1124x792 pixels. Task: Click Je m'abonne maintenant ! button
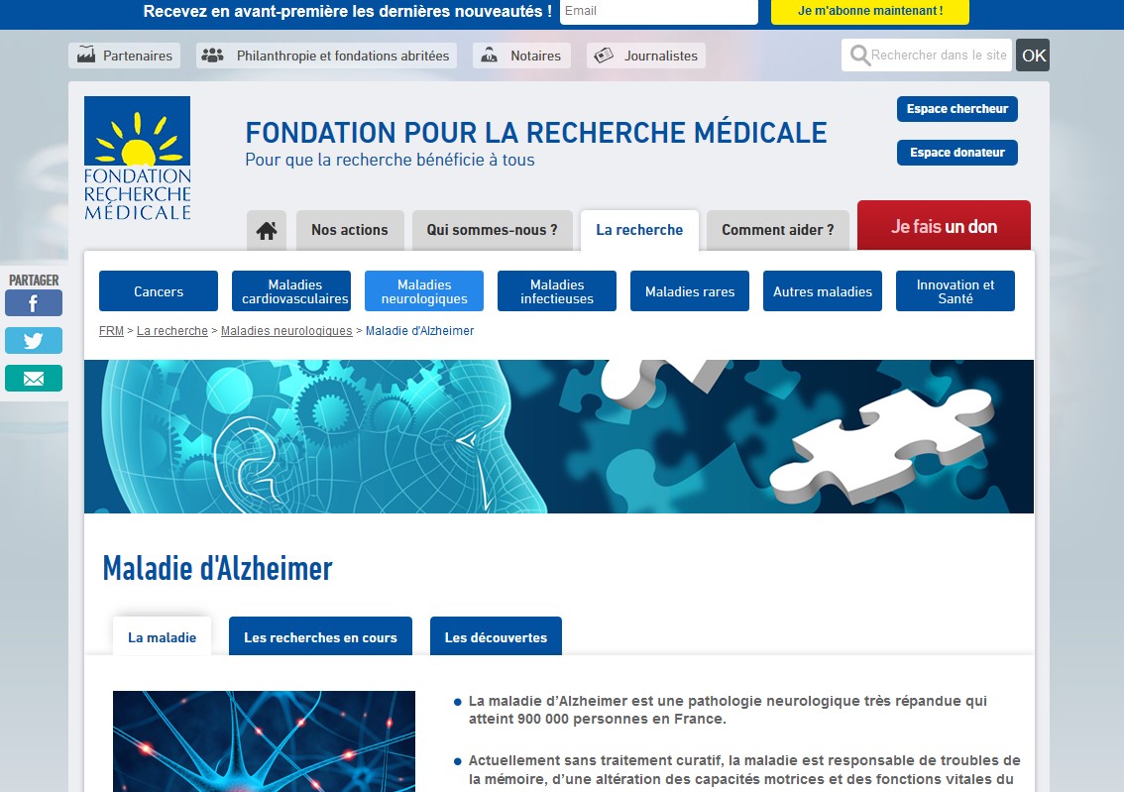(870, 12)
